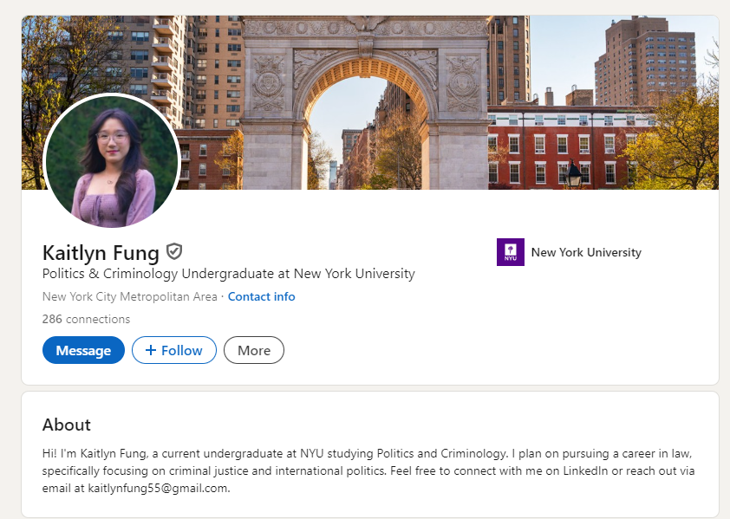Open the New York University link
Screen dimensions: 730x519
(586, 252)
